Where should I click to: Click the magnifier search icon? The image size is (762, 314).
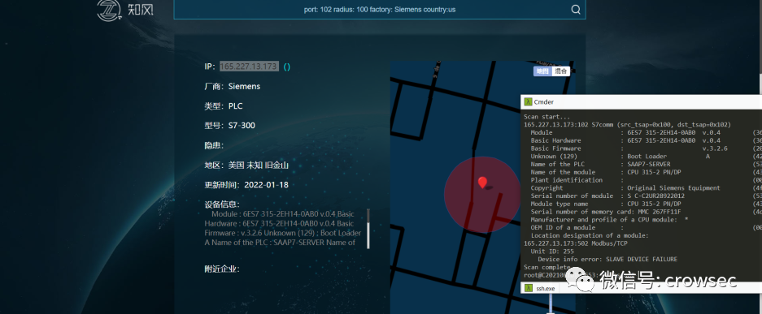point(576,9)
